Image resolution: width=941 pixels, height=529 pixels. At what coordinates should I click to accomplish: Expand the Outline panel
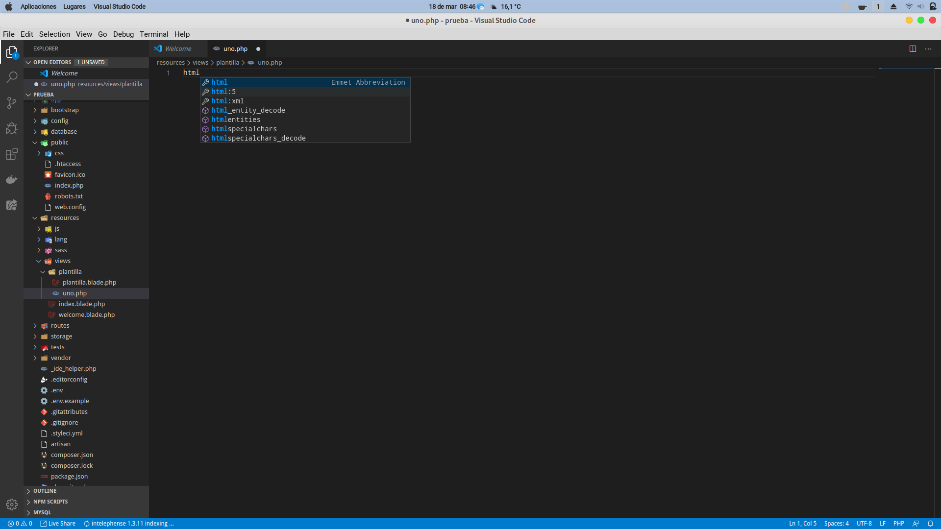click(x=86, y=491)
